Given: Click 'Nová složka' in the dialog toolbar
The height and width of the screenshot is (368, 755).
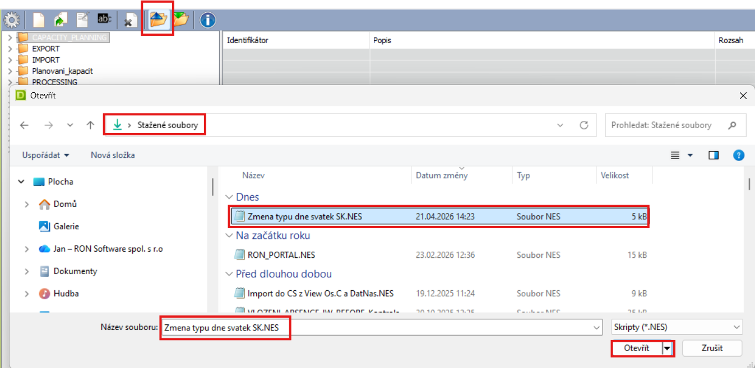Looking at the screenshot, I should 113,155.
